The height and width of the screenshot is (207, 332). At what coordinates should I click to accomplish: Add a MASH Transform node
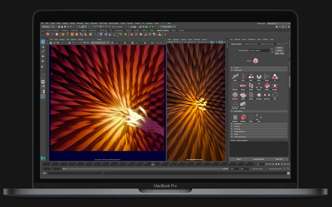(x=235, y=104)
